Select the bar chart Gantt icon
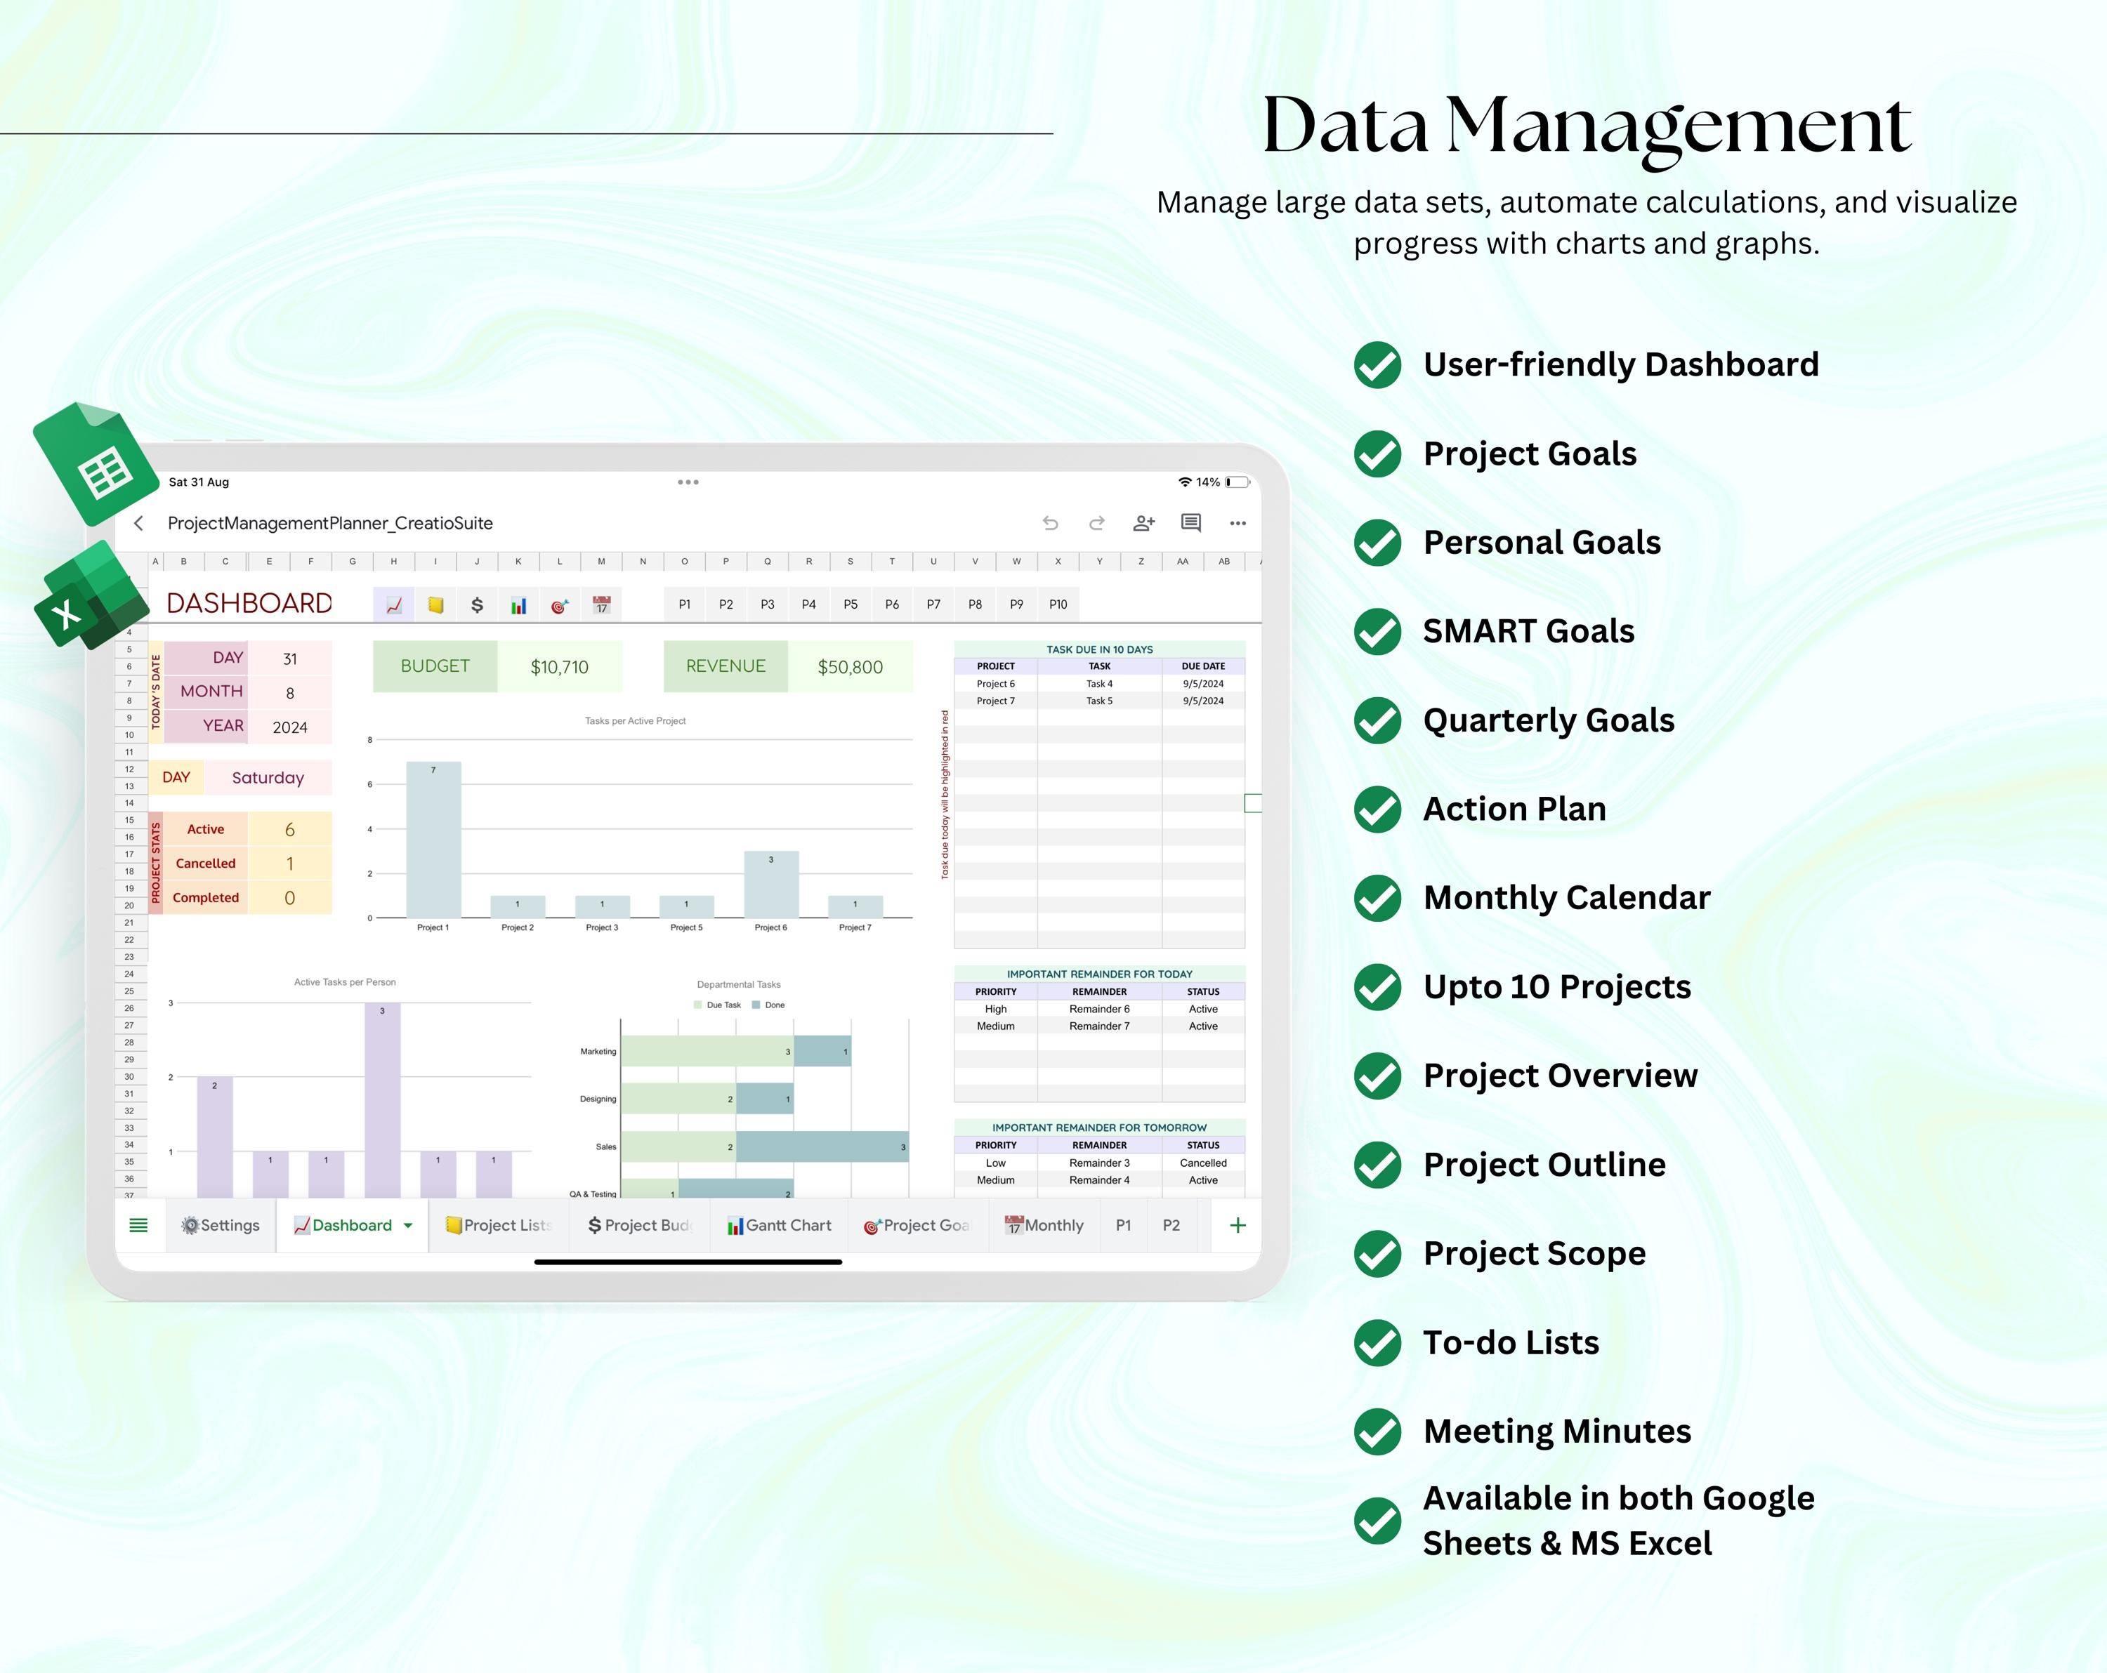This screenshot has width=2107, height=1673. (519, 604)
